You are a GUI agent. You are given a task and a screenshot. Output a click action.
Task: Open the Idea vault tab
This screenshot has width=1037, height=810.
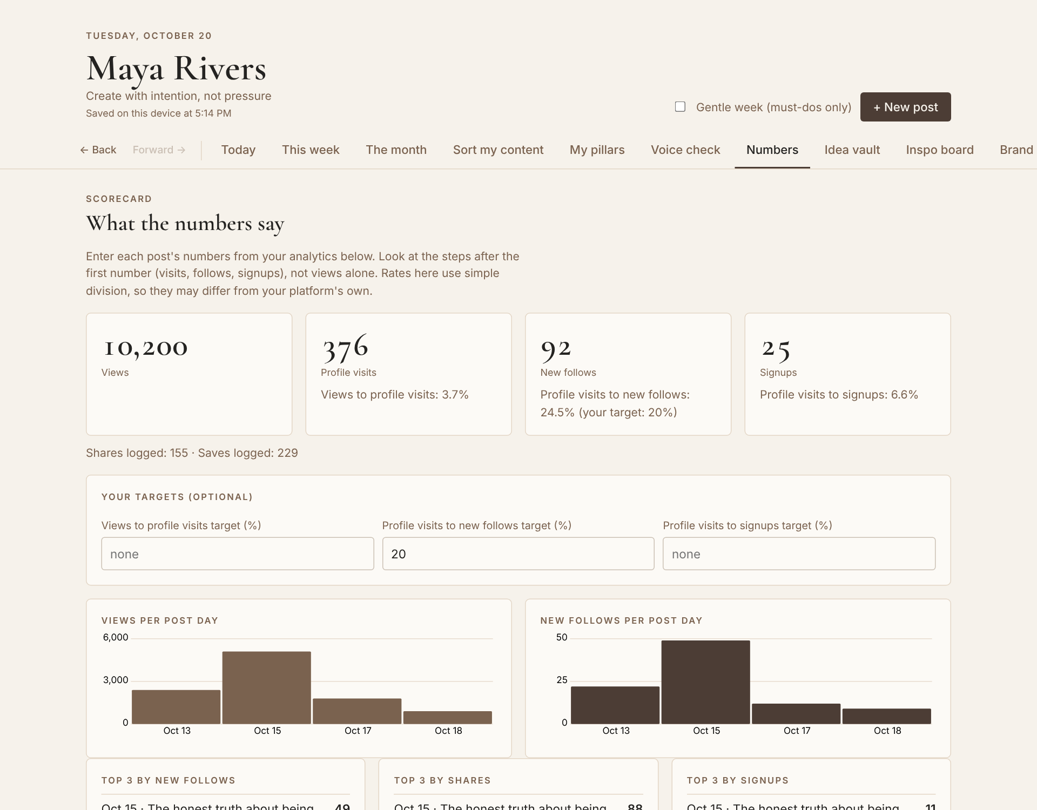852,150
